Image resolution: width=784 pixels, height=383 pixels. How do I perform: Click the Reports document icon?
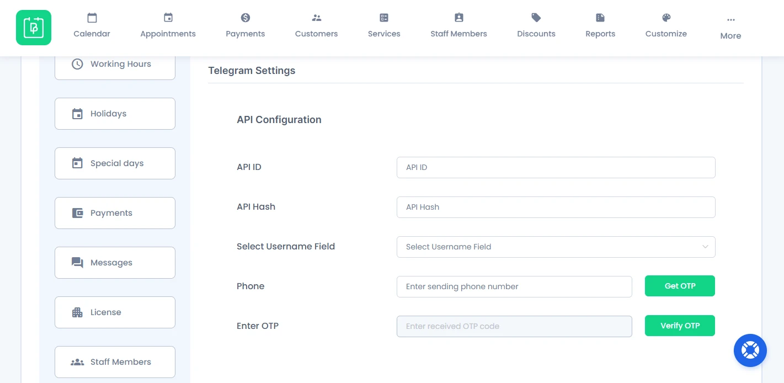tap(600, 18)
